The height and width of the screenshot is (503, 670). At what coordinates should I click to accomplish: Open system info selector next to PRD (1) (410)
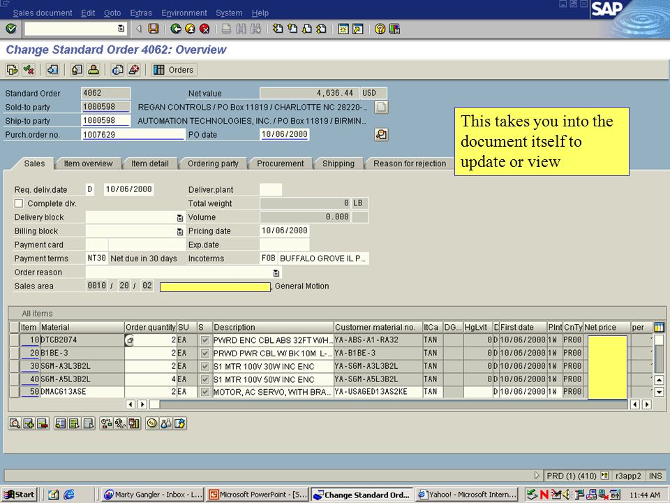(604, 475)
